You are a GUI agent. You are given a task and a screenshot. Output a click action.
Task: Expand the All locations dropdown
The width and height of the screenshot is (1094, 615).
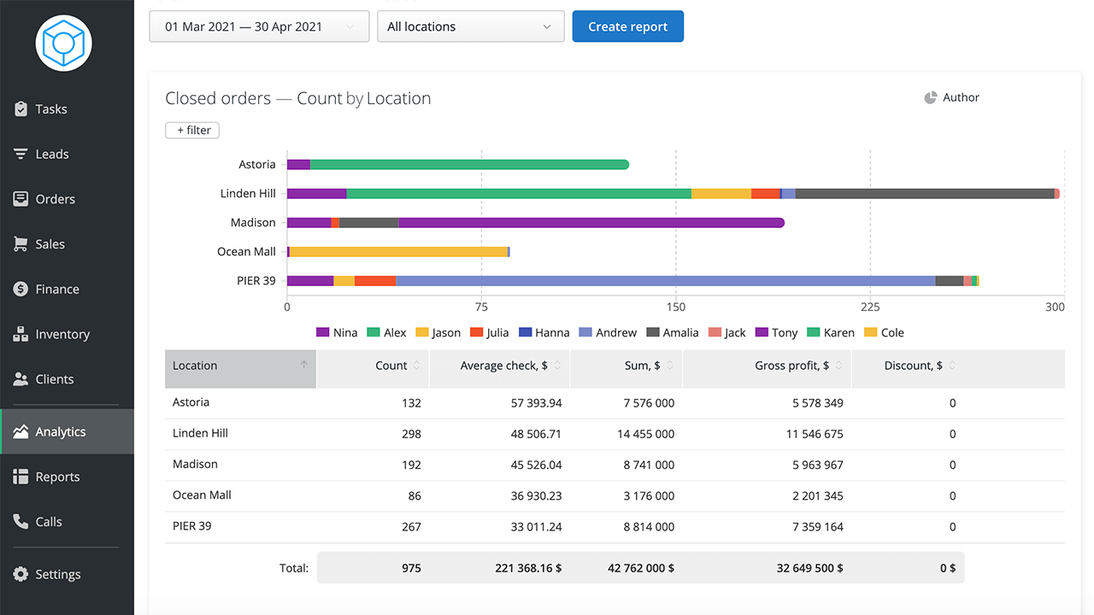coord(470,26)
